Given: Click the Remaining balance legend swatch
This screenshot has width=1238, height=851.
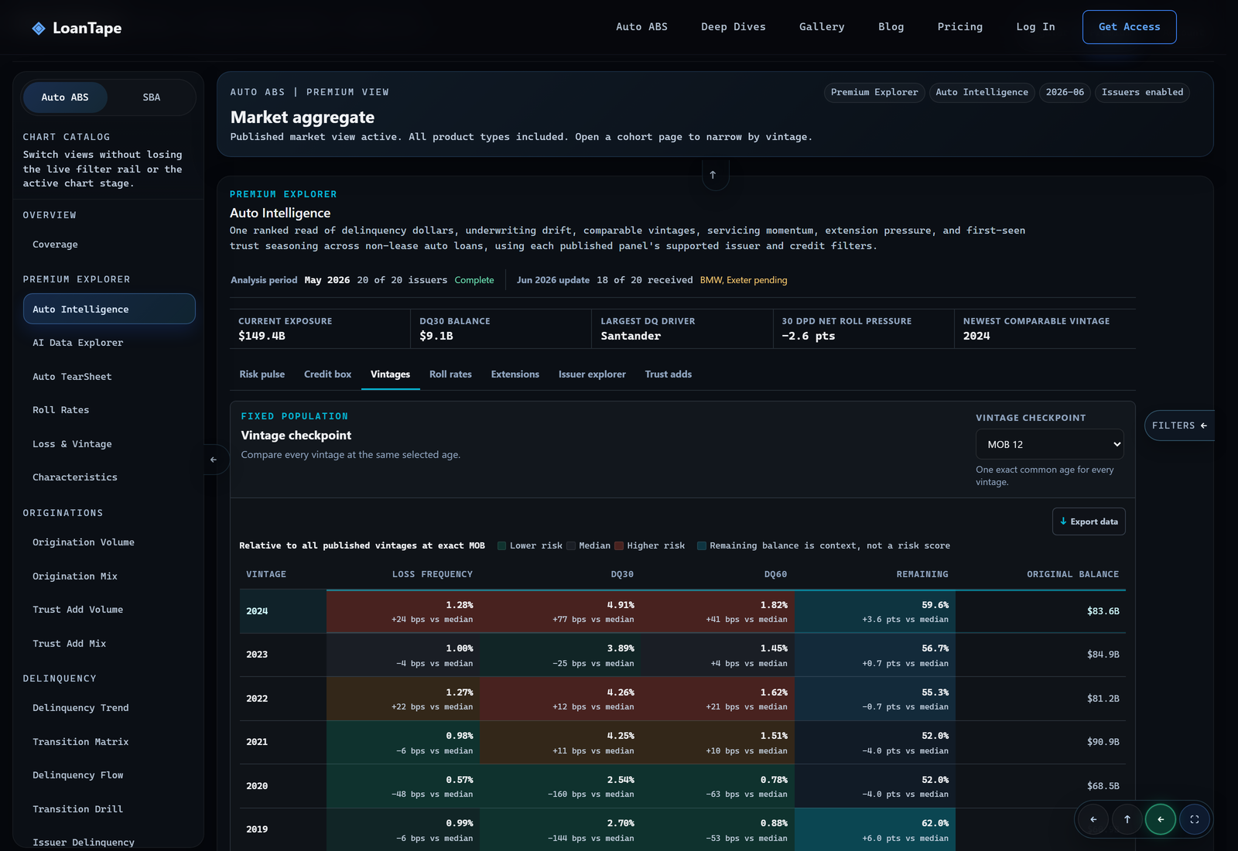Looking at the screenshot, I should [x=702, y=546].
